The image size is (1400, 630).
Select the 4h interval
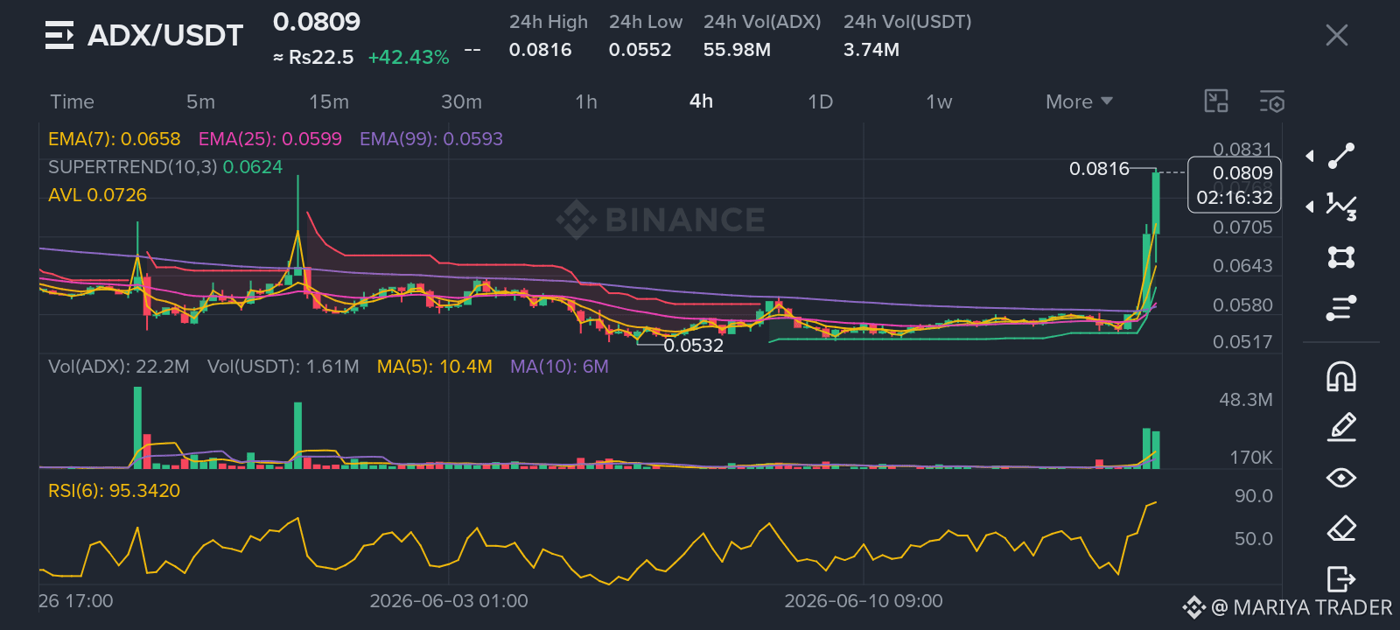click(x=701, y=101)
